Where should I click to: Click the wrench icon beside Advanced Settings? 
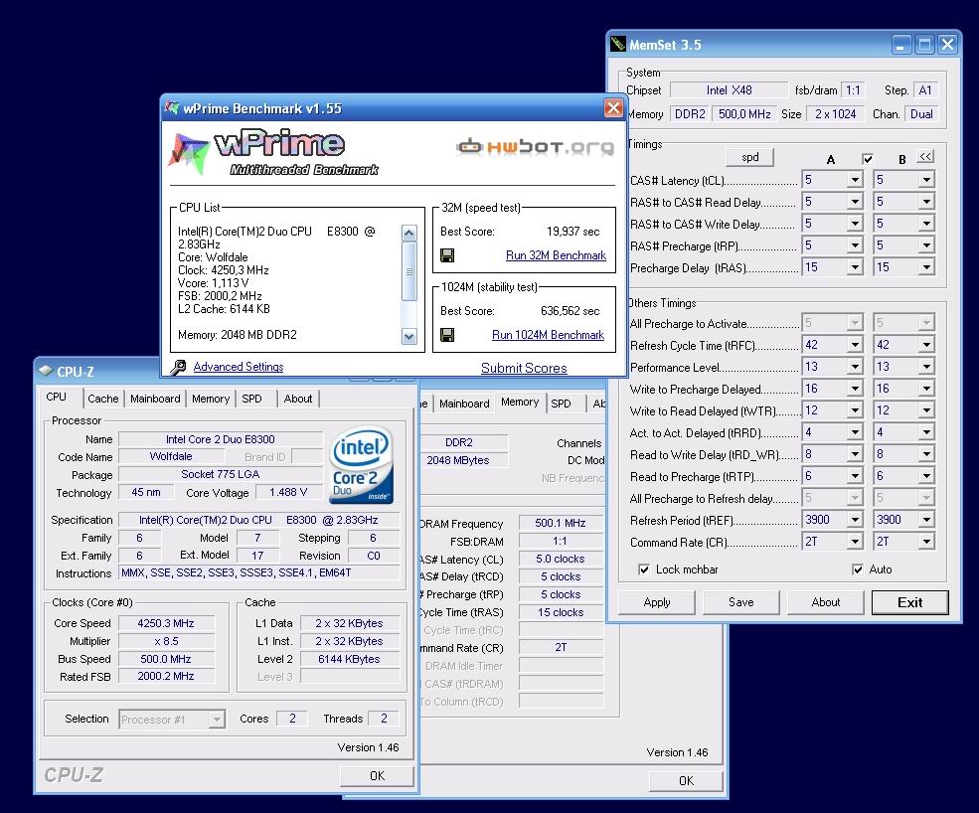[178, 367]
